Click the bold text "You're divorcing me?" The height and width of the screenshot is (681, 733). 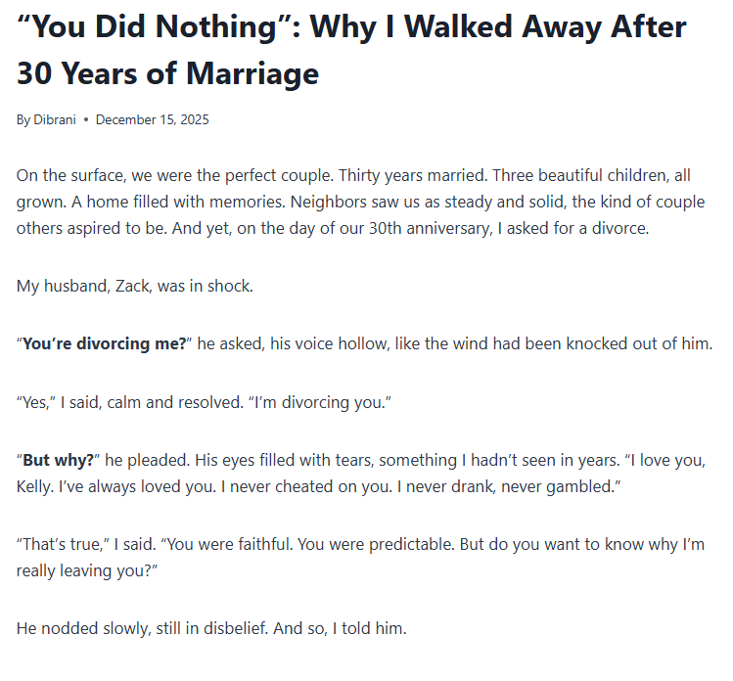tap(105, 344)
